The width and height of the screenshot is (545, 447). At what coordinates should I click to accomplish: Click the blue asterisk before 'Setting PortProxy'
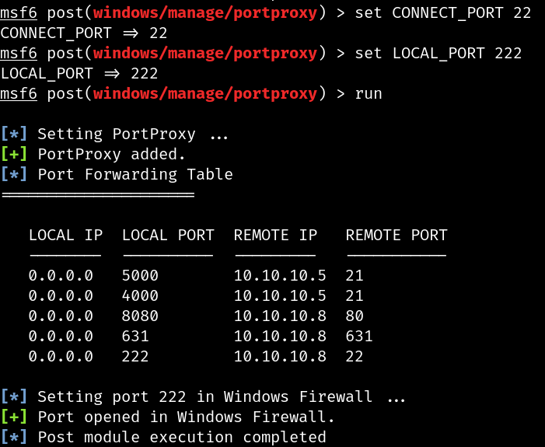[x=14, y=134]
